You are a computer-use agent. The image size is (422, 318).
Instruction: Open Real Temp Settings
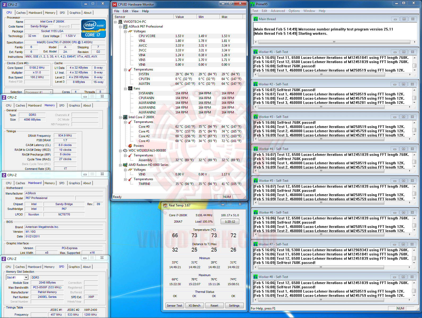tap(234, 306)
